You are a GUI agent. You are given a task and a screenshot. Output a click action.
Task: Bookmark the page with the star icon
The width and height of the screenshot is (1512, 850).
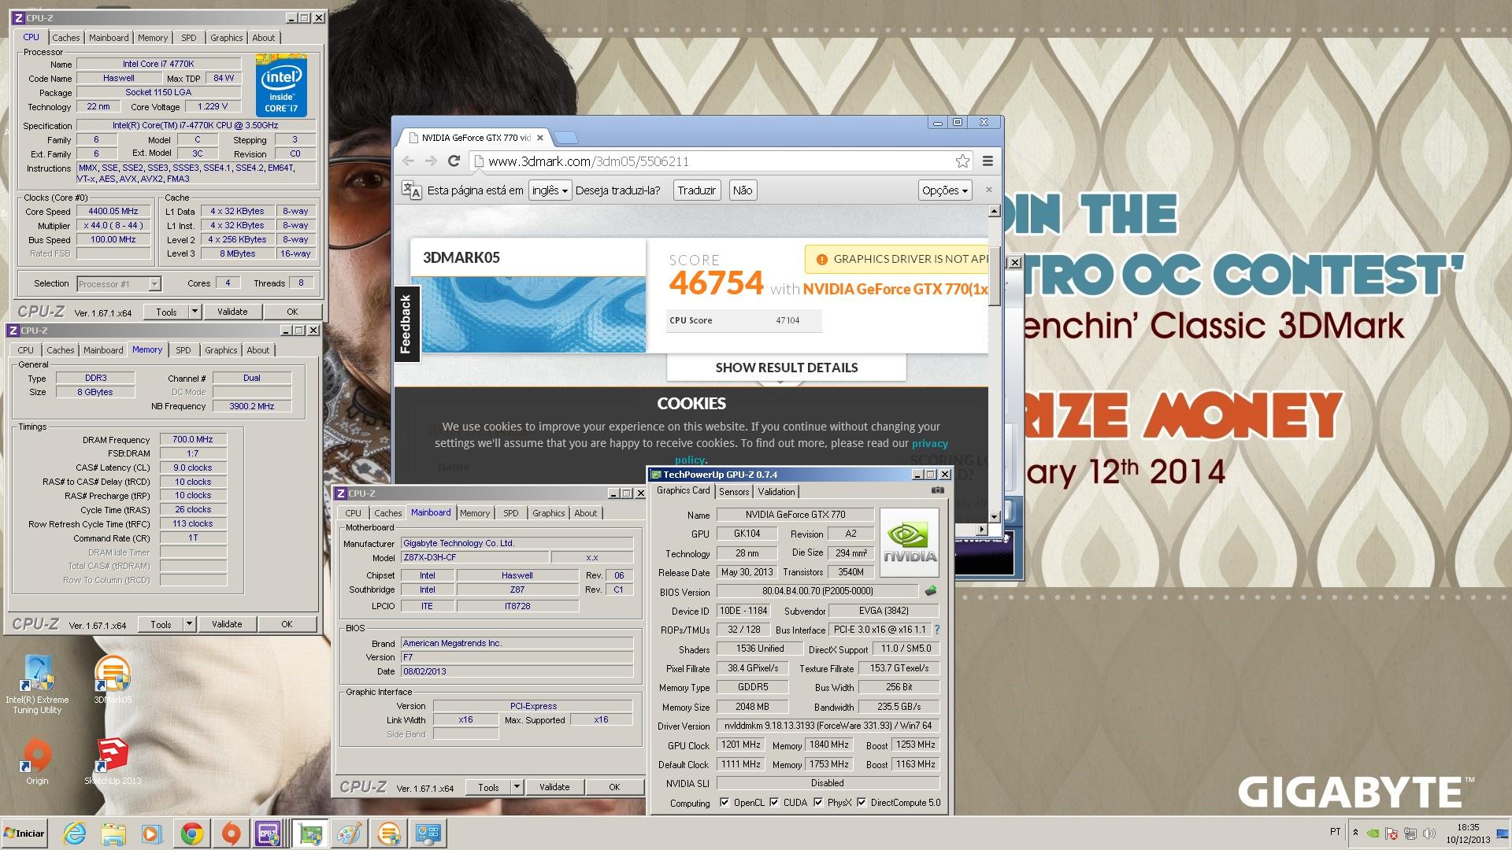pos(962,161)
